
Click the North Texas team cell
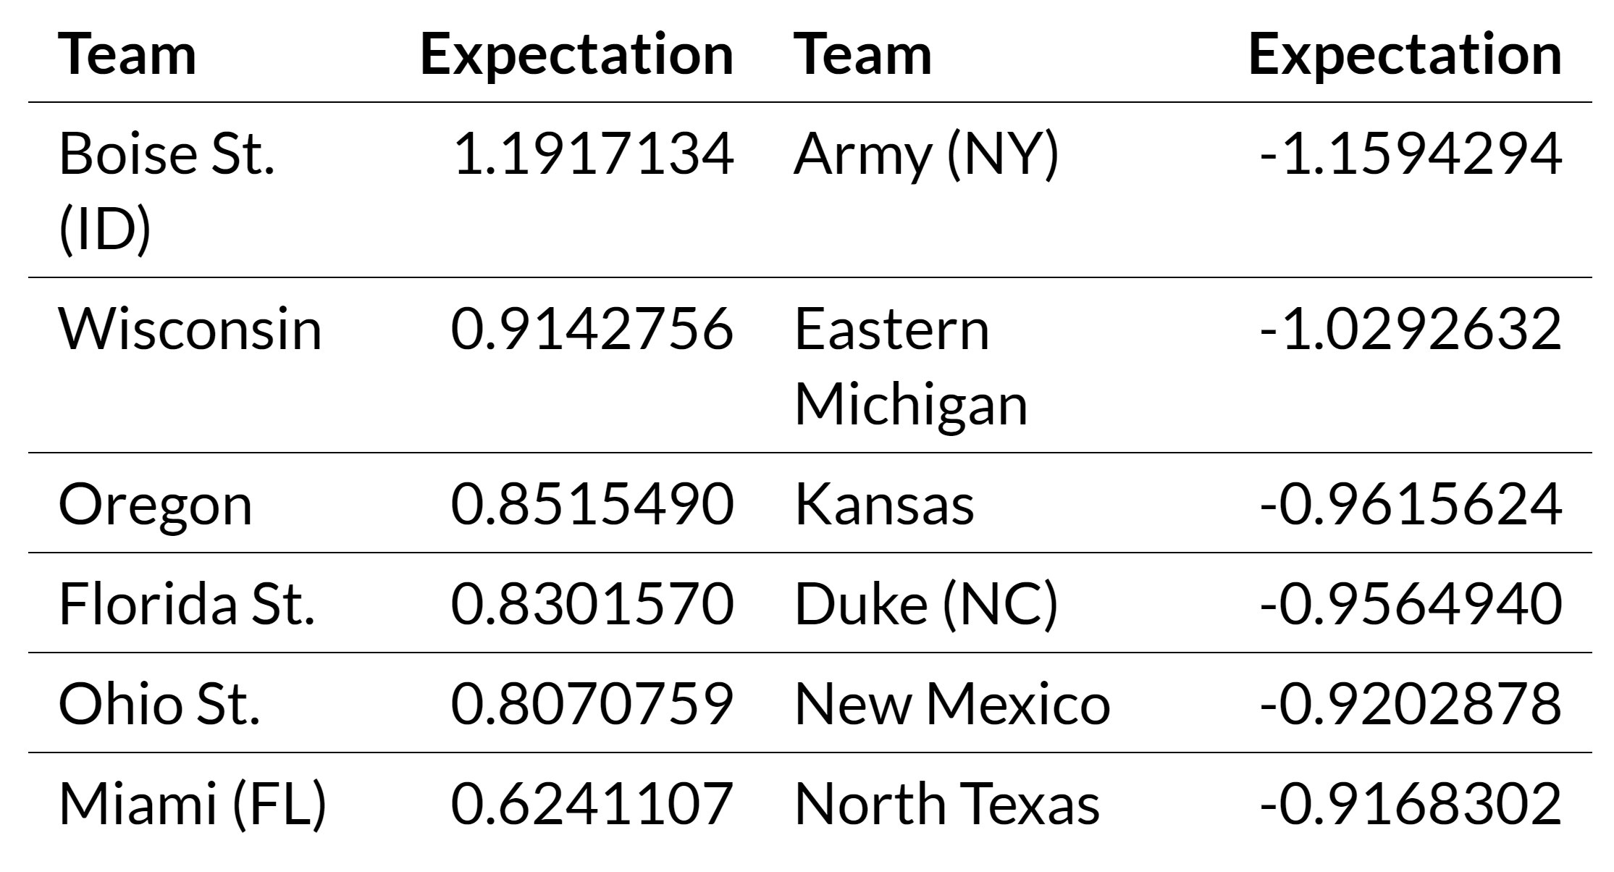947,804
